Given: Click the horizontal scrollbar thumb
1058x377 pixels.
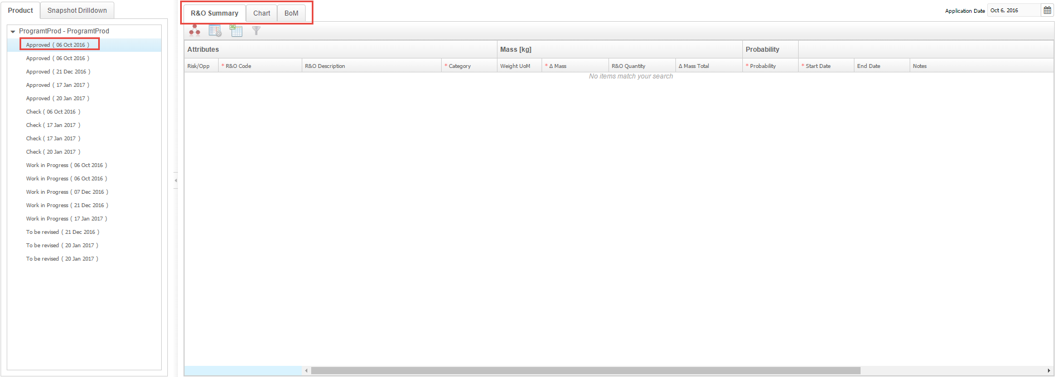Looking at the screenshot, I should point(586,371).
